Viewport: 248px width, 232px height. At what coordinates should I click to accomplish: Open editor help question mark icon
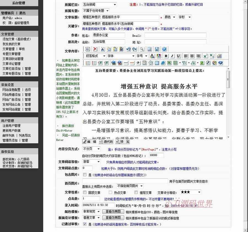click(164, 49)
